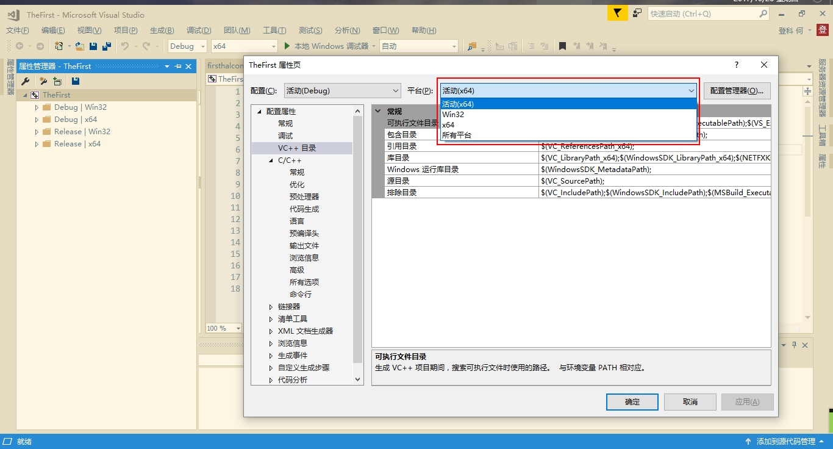The image size is (833, 449).
Task: Click the save icon in Property Manager toolbar
Action: (x=74, y=81)
